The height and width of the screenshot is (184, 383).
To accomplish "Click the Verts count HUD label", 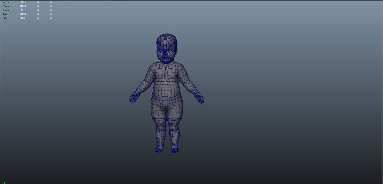I will click(x=6, y=2).
